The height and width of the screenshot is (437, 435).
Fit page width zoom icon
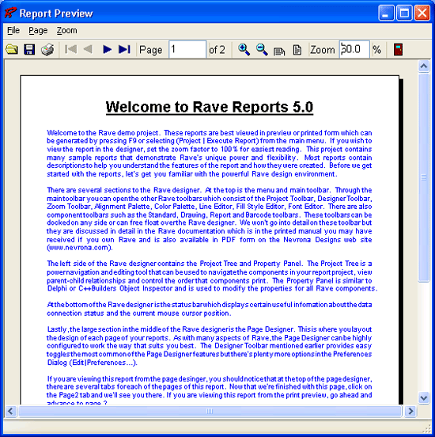click(x=279, y=51)
